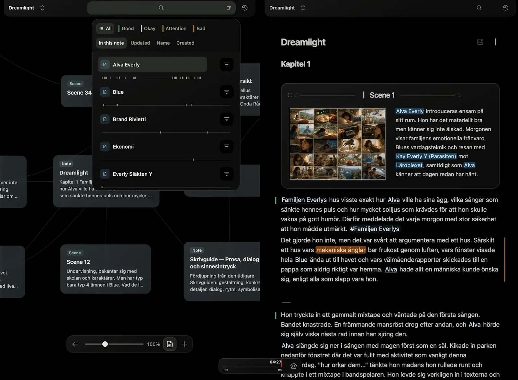Open history icon in left pane
This screenshot has width=518, height=380.
(x=245, y=8)
